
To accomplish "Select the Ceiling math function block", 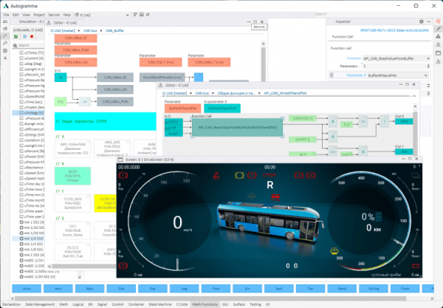I will 374,289.
